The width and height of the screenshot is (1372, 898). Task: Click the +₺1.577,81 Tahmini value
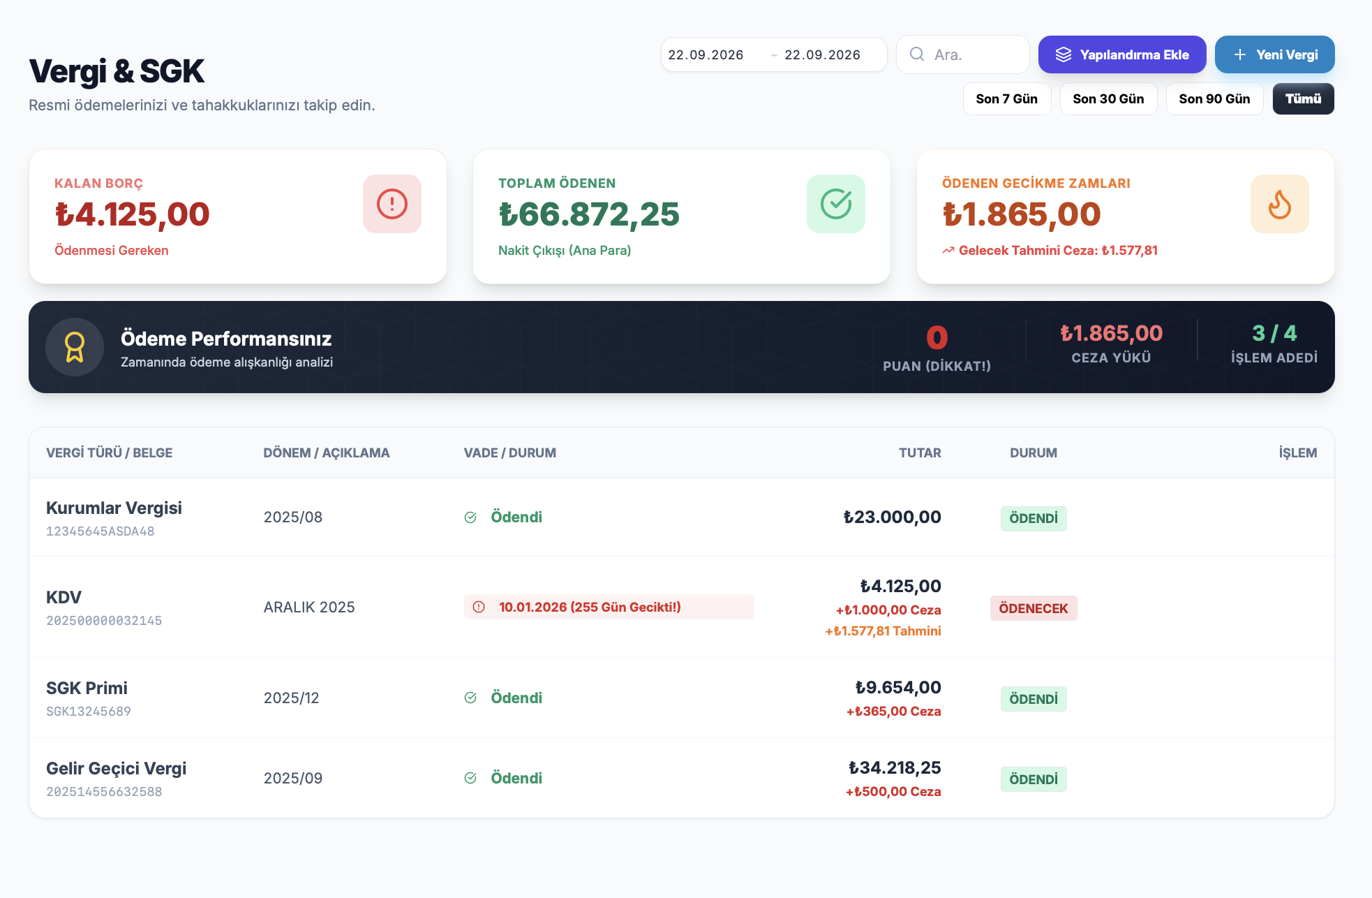pyautogui.click(x=883, y=631)
